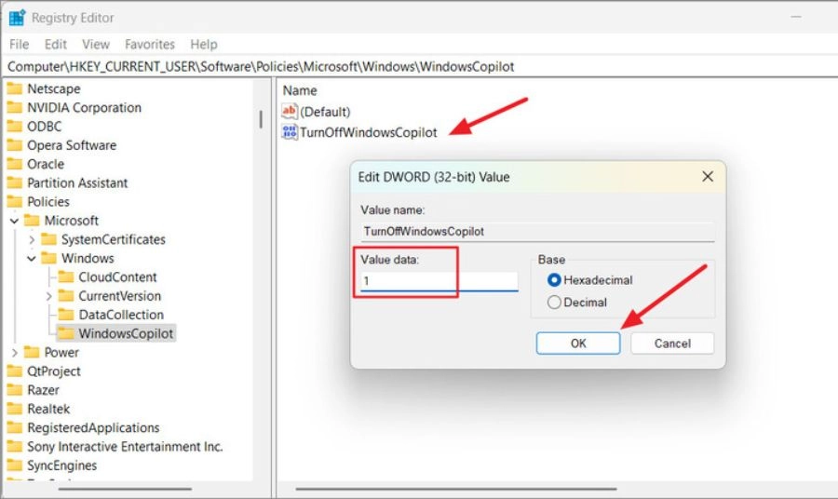Minimize the Registry Editor window
This screenshot has width=838, height=499.
coord(796,17)
